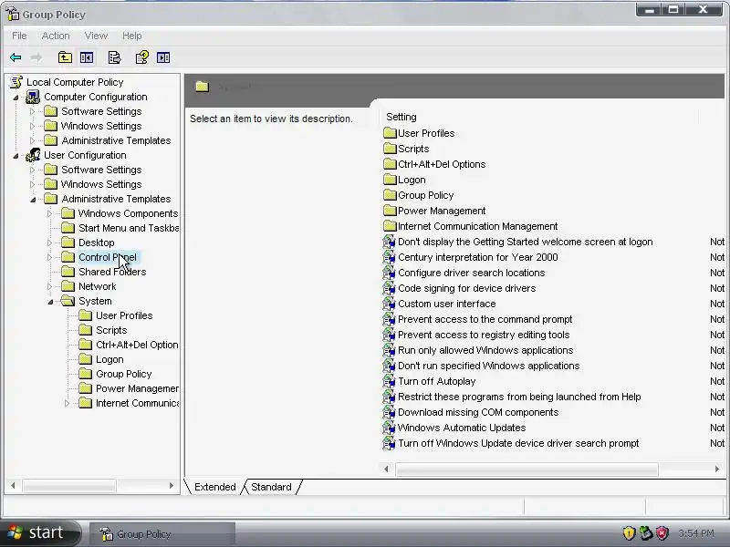Click the Power Management folder icon in Setting list
Viewport: 730px width, 547px height.
point(390,211)
